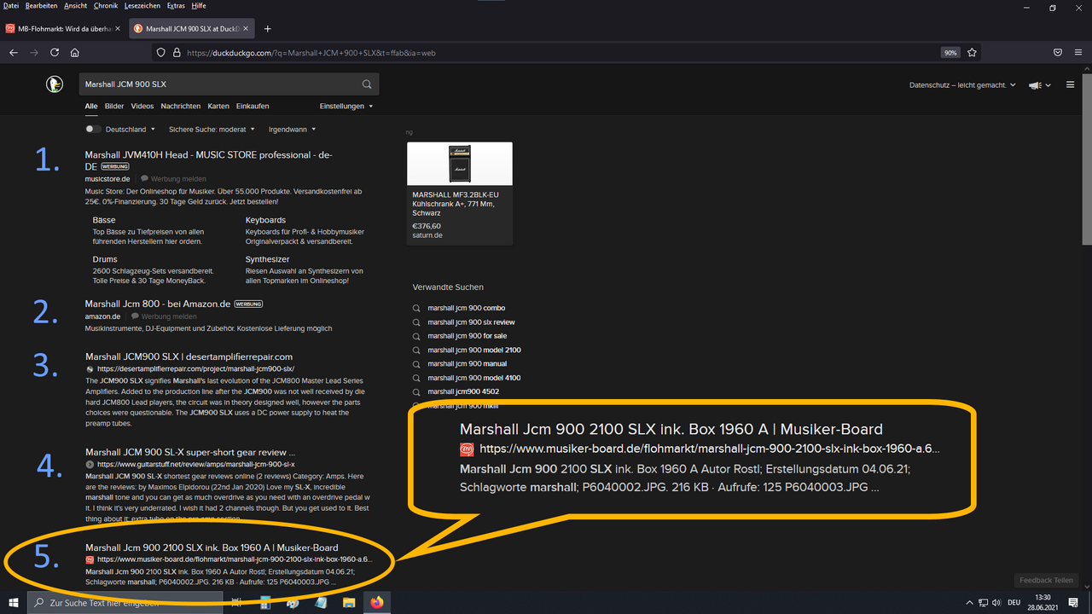1092x614 pixels.
Task: Click the browser forward arrow
Action: click(x=34, y=52)
